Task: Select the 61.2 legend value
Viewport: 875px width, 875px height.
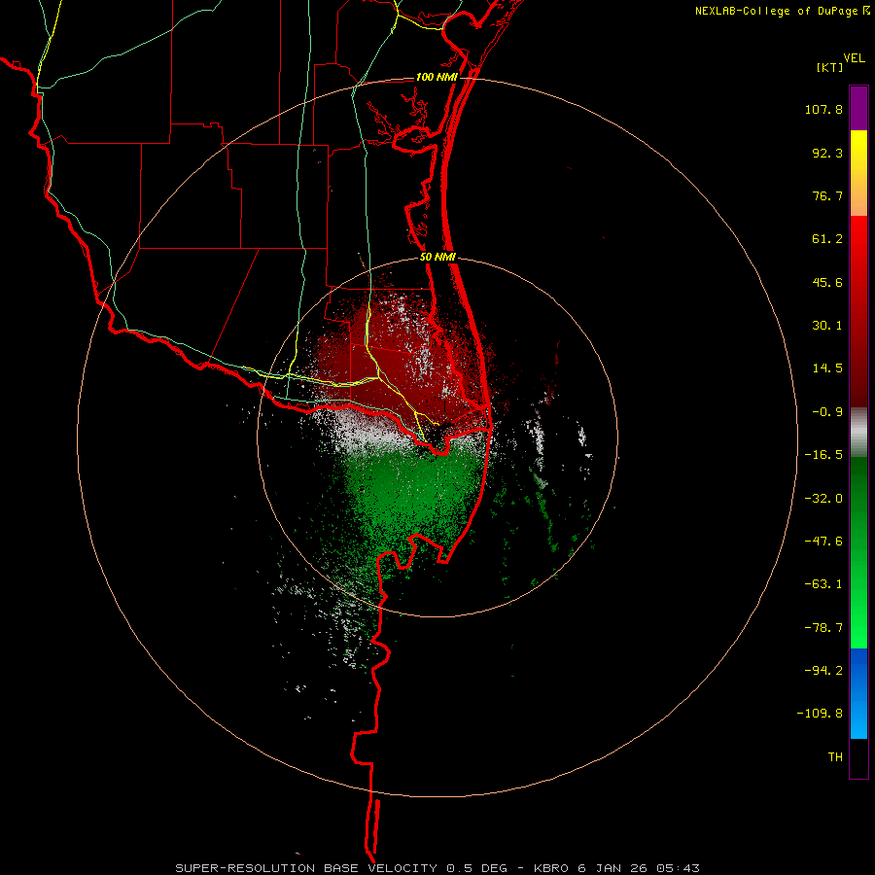Action: tap(827, 239)
